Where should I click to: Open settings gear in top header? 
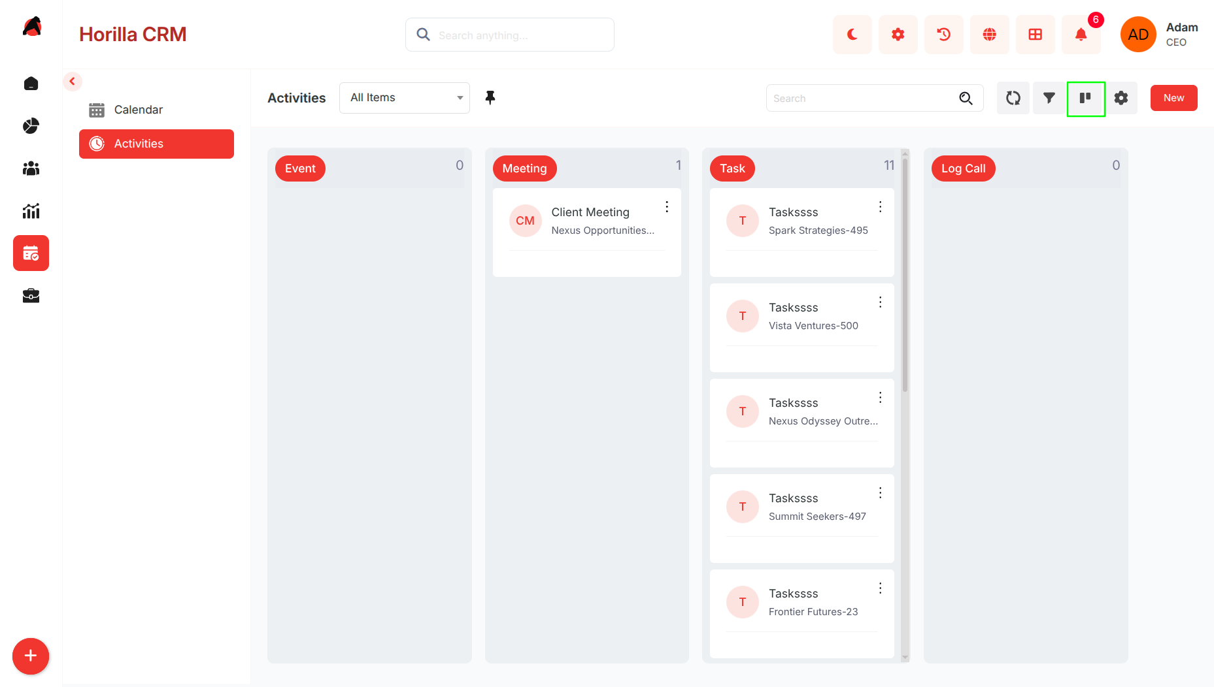(898, 35)
